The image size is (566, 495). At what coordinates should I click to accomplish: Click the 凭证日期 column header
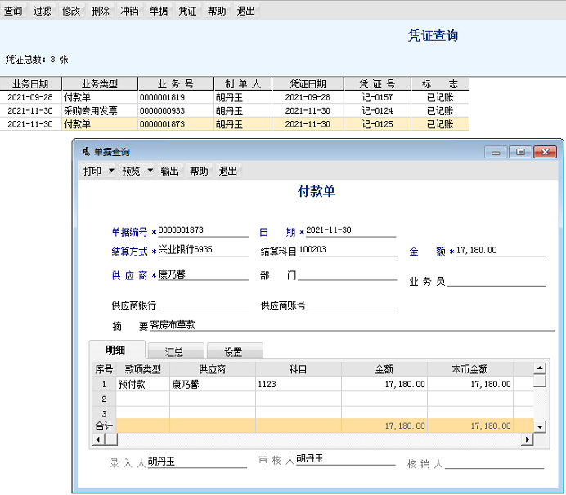pos(308,83)
